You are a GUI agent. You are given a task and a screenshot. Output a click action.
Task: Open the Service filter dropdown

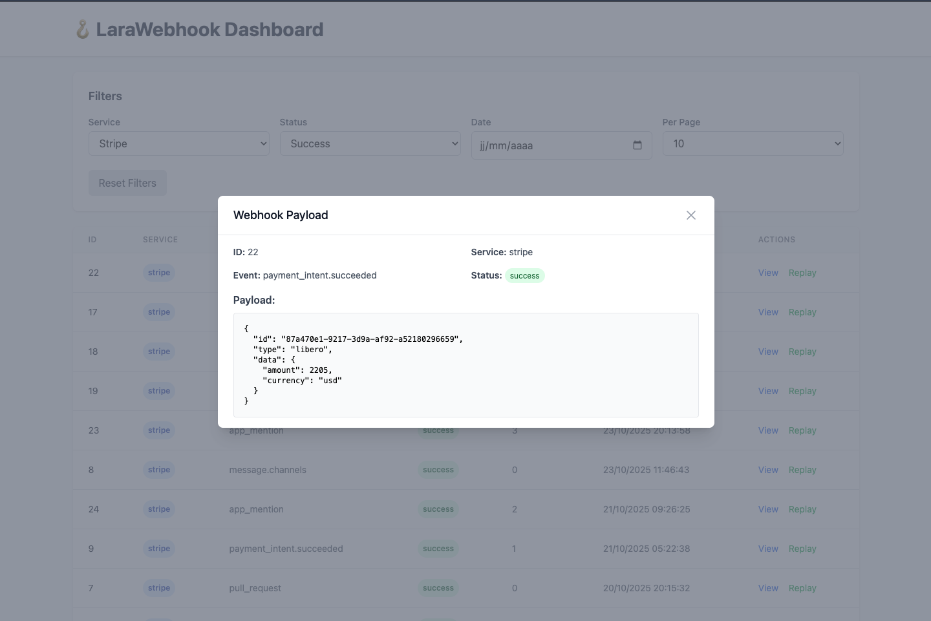[179, 143]
